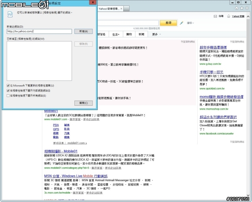Close the Yahoo!奇摩搜尋 tab with its x
This screenshot has height=202, width=252.
(121, 9)
